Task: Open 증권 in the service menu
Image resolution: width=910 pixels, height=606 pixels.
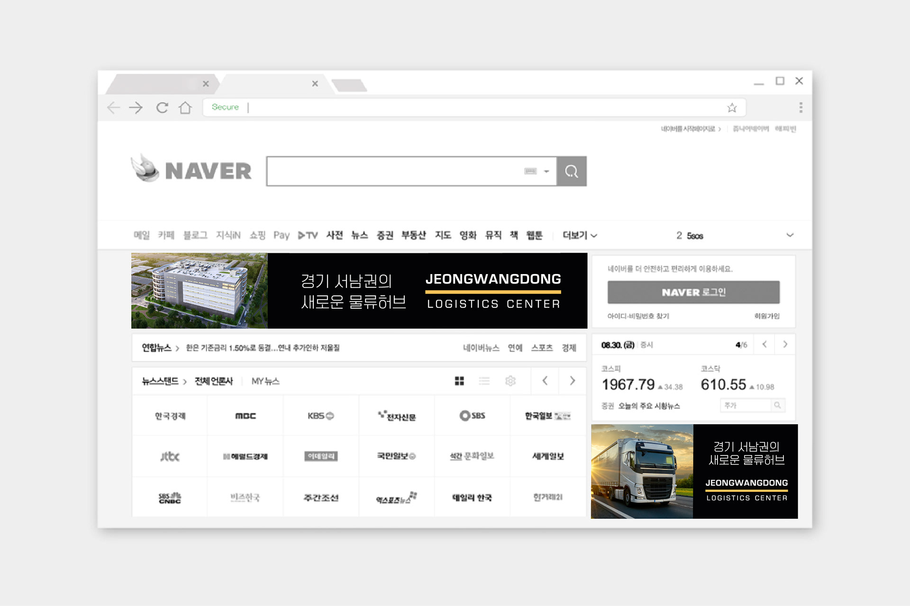Action: [385, 235]
